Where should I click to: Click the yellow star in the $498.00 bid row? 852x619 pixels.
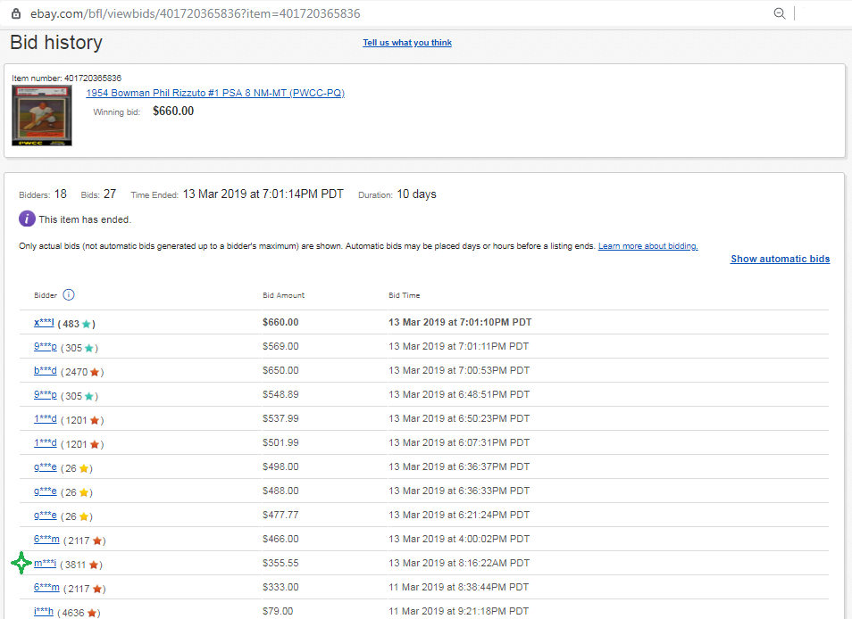coord(84,468)
